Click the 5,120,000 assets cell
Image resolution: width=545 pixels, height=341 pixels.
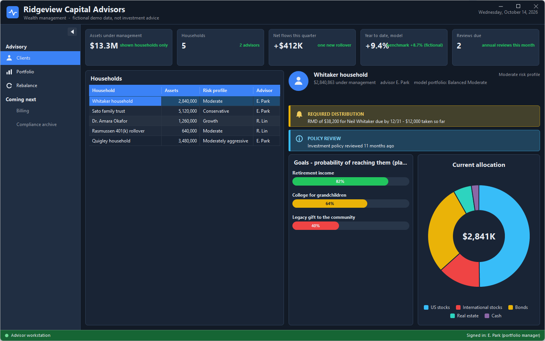point(180,111)
